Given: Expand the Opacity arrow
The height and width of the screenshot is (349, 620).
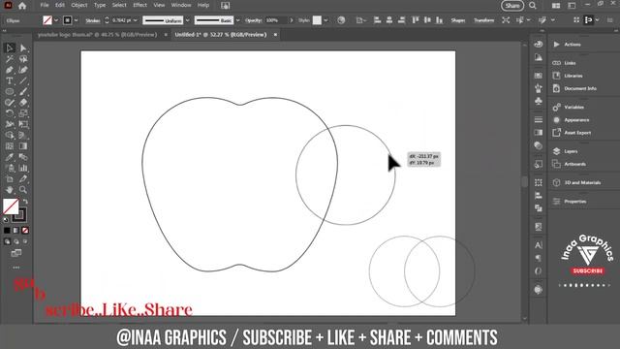Looking at the screenshot, I should [x=292, y=20].
